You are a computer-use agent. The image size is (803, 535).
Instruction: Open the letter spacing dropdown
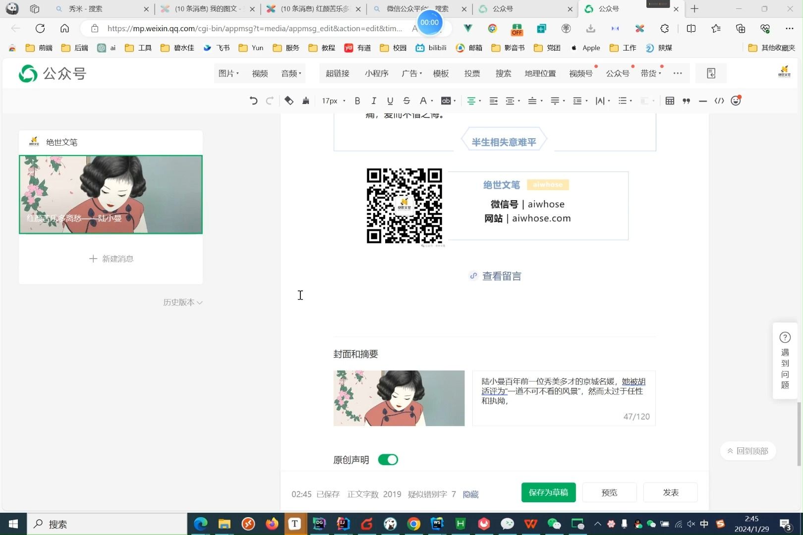click(602, 101)
